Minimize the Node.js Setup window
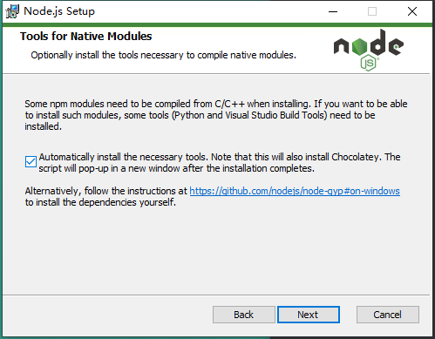Screen dimensions: 435x339 [333, 11]
